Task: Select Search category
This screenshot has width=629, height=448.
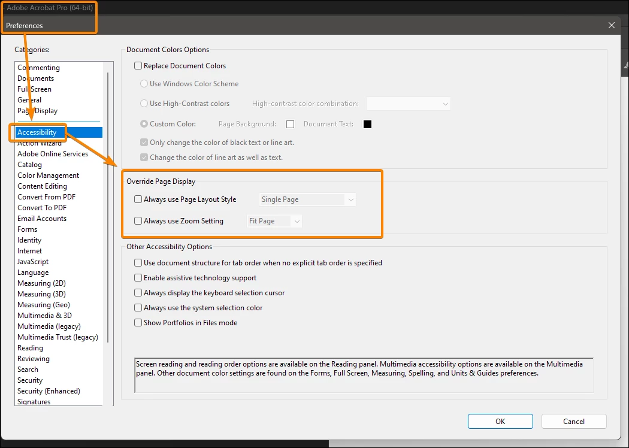Action: pyautogui.click(x=28, y=370)
